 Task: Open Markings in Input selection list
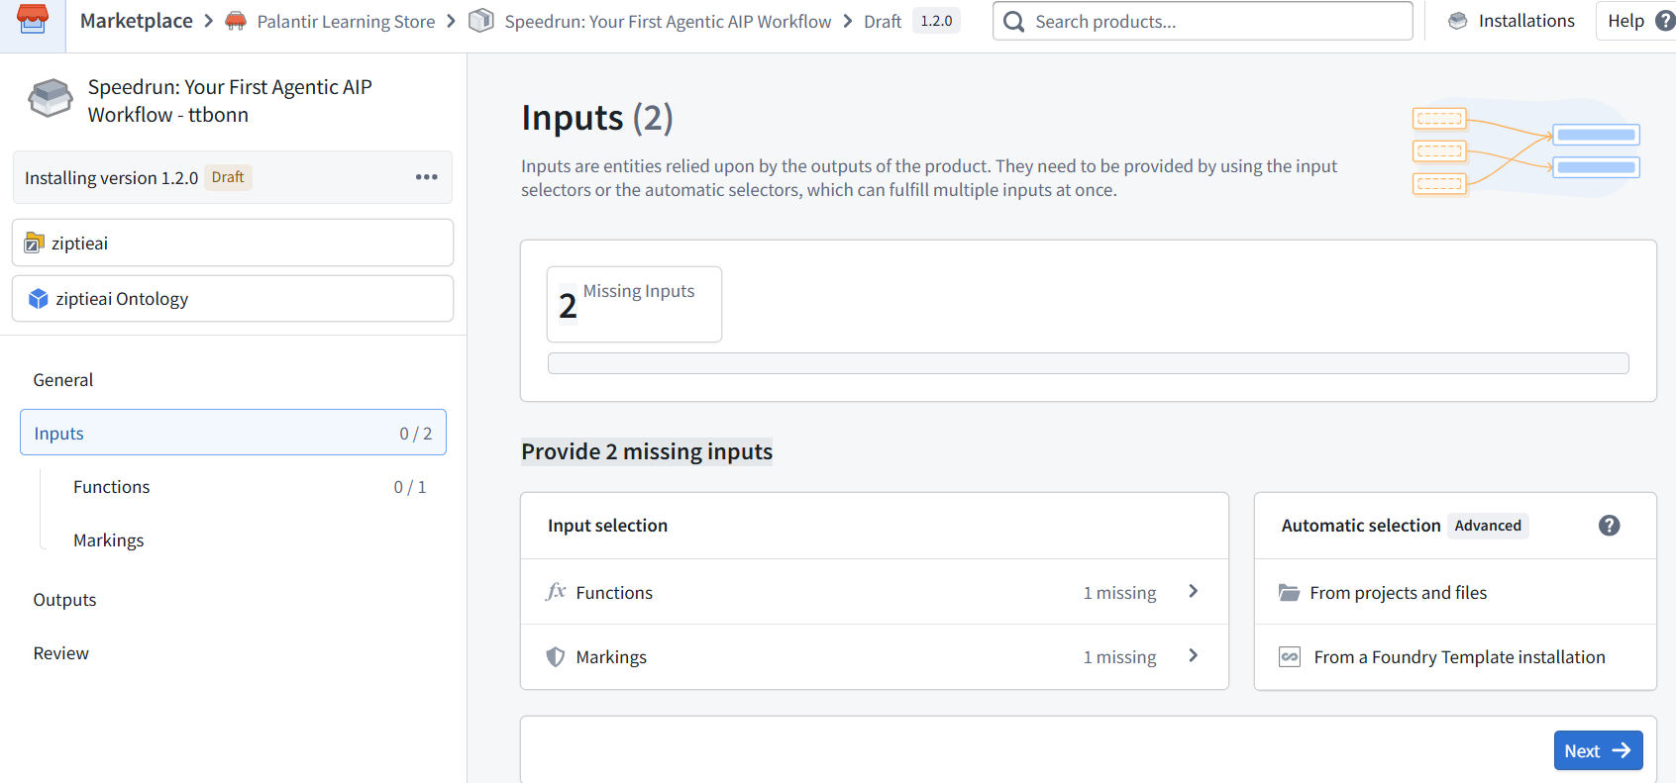875,656
